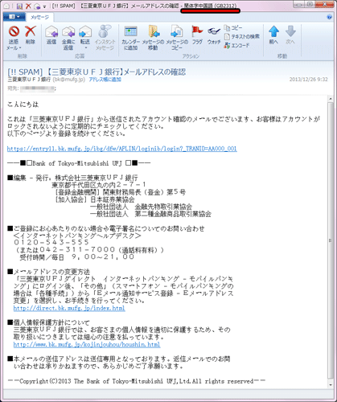
Task: Click the date 2013/12/26 9:32
Action: click(x=309, y=80)
